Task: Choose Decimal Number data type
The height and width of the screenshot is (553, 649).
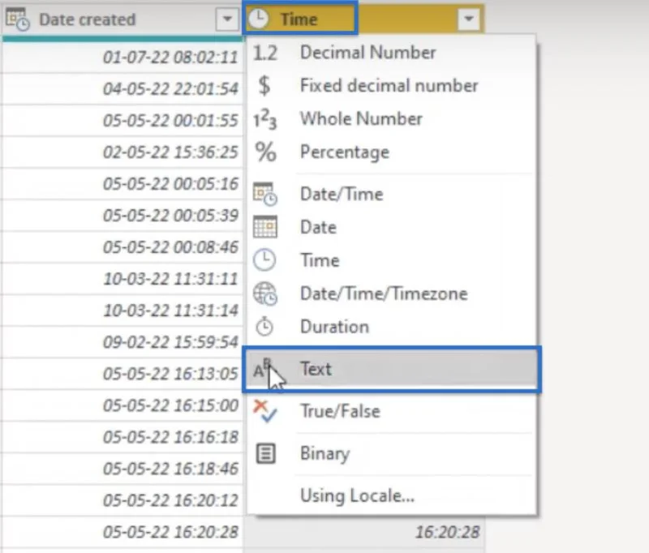Action: [x=392, y=53]
